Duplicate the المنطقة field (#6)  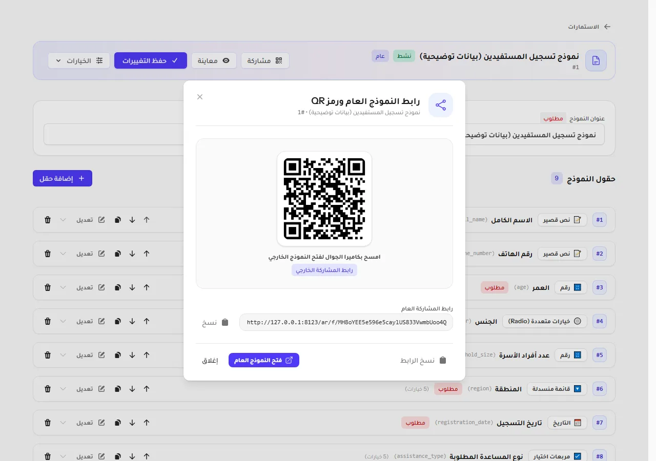click(118, 389)
